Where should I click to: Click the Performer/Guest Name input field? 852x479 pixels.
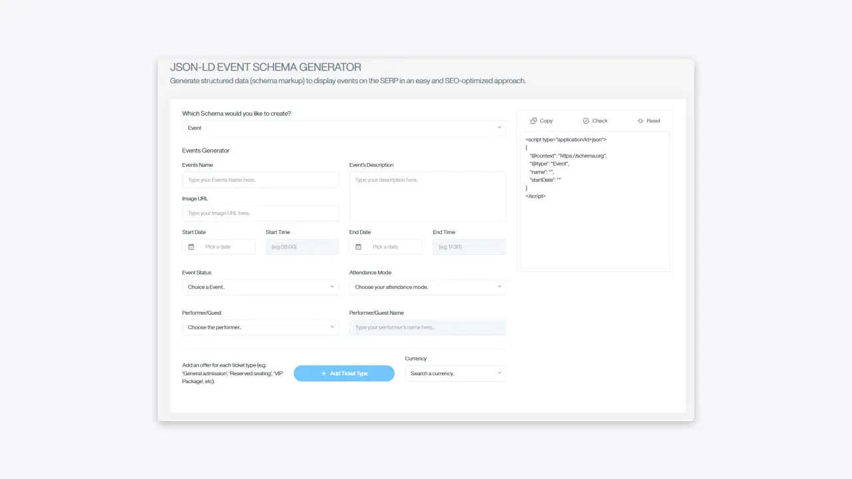(x=427, y=327)
